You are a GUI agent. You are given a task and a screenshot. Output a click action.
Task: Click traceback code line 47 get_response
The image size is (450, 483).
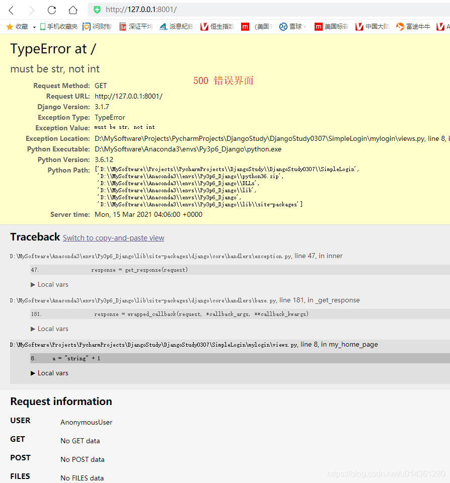(x=240, y=270)
